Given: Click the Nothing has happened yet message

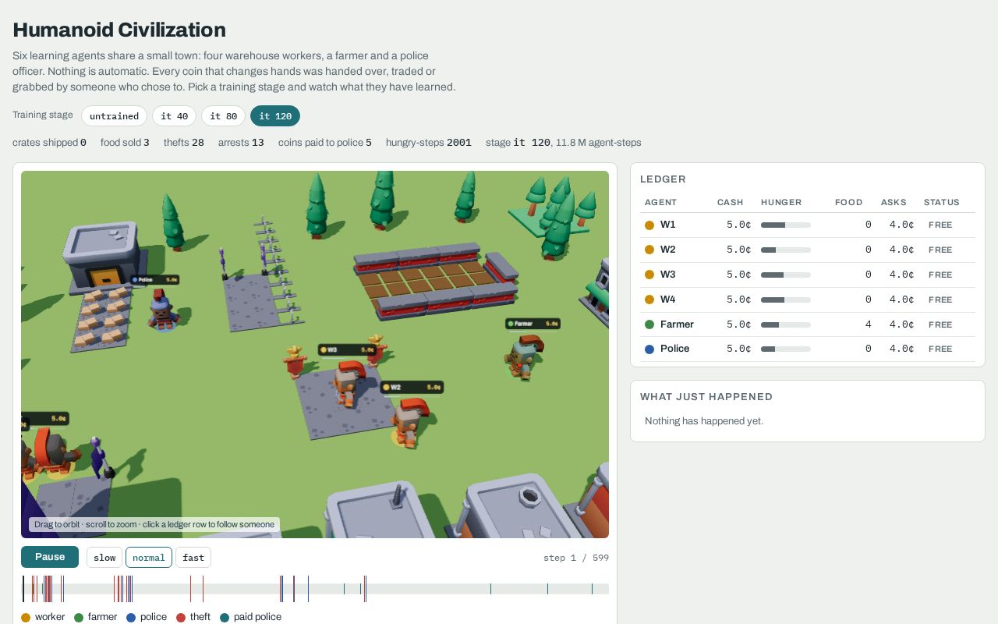Looking at the screenshot, I should pos(704,421).
